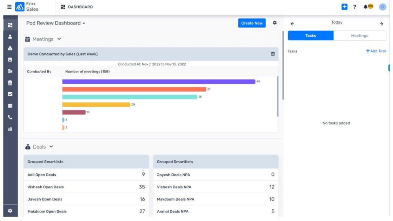Open the settings gear at sidebar bottom
393x221 pixels.
10,211
